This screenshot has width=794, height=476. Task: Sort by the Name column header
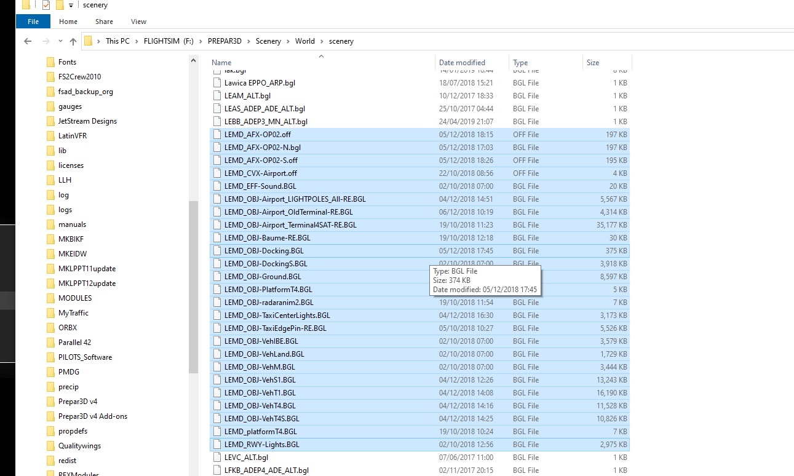[221, 63]
